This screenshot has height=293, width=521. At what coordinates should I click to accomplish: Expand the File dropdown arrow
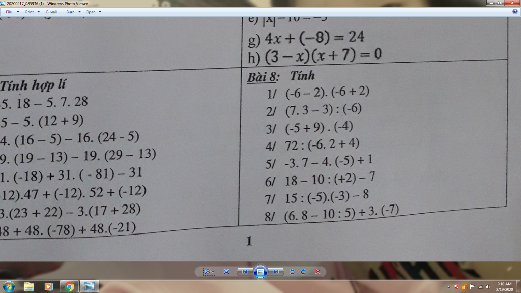(18, 12)
